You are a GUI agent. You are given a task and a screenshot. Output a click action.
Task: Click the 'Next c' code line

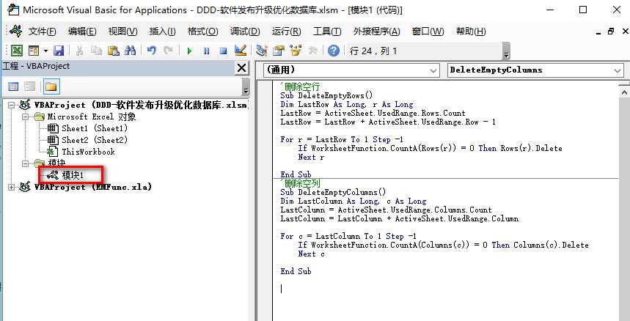point(312,254)
